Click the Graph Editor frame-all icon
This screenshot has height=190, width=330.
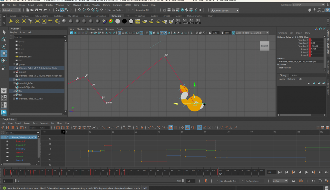(58, 128)
